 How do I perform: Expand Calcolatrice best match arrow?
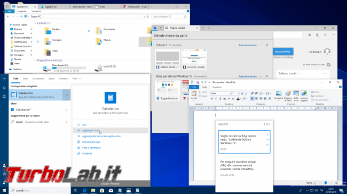[x=66, y=95]
